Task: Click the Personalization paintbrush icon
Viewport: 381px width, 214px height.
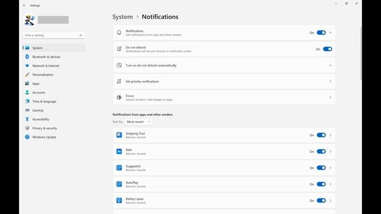Action: 27,75
